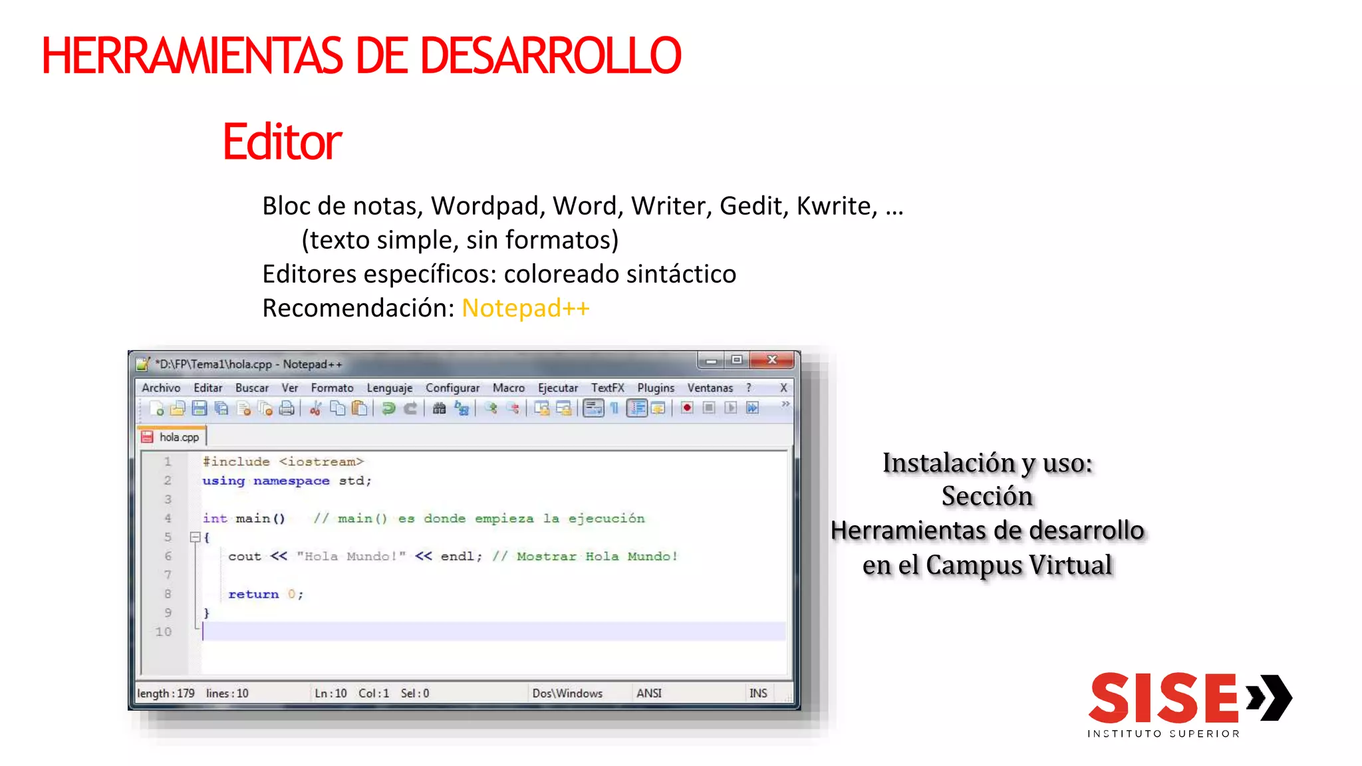Click the New file icon in Notepad++ toolbar

[x=157, y=408]
